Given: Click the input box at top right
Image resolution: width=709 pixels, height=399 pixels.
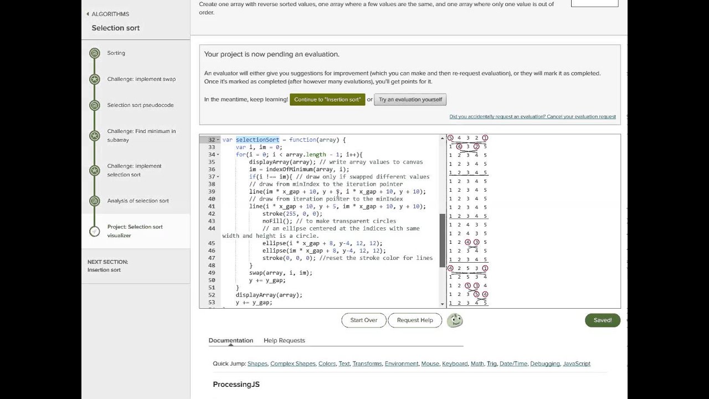Looking at the screenshot, I should [x=594, y=3].
